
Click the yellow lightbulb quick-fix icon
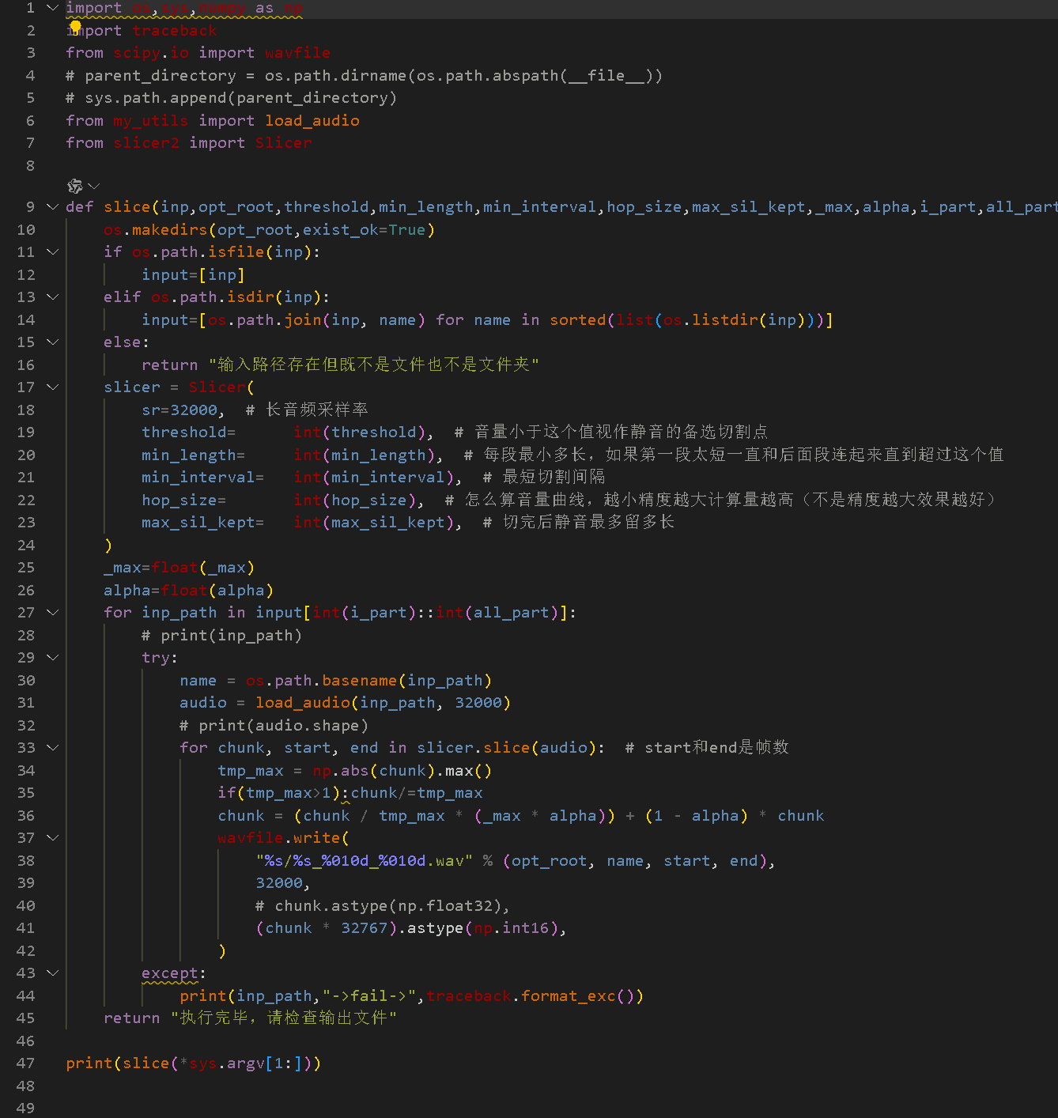pyautogui.click(x=75, y=28)
